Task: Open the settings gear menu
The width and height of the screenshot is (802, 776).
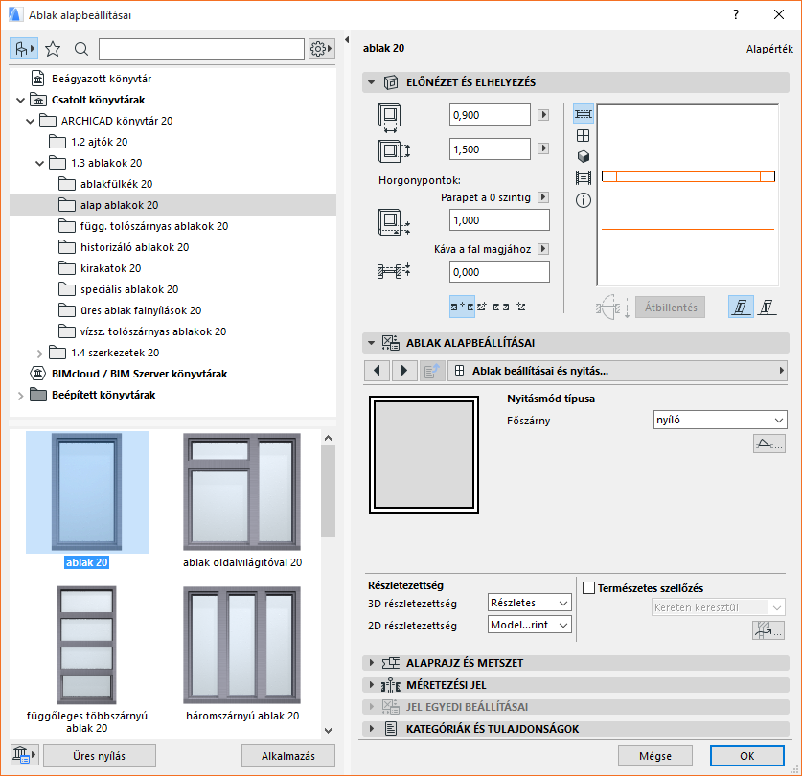Action: [321, 48]
